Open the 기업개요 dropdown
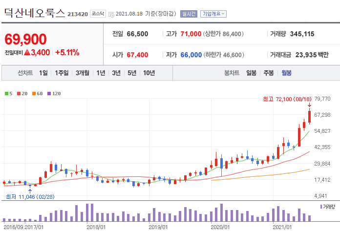Image resolution: width=340 pixels, height=232 pixels. (x=213, y=14)
